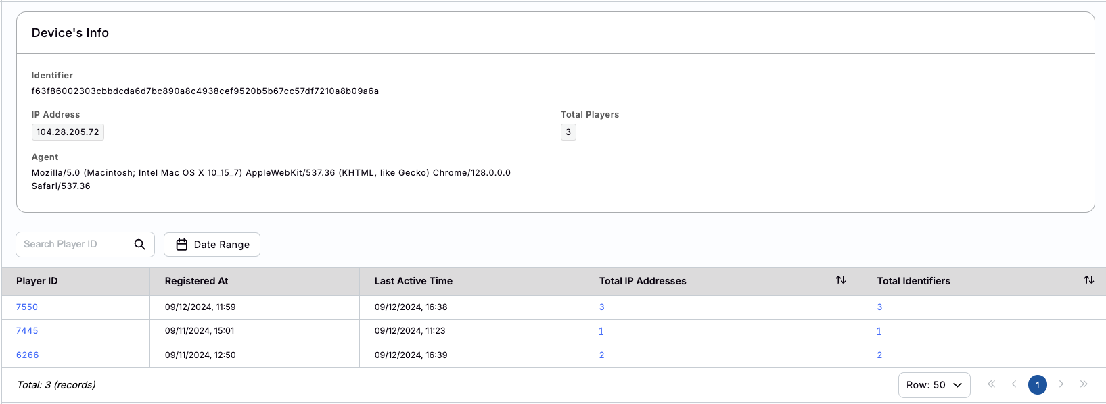Sort by Total IP Addresses arrows icon

[x=841, y=280]
